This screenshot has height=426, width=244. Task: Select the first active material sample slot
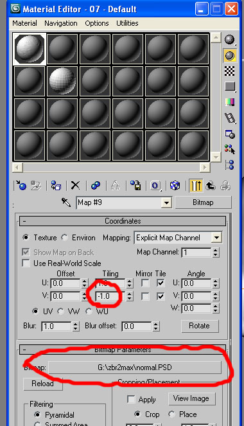pyautogui.click(x=30, y=49)
